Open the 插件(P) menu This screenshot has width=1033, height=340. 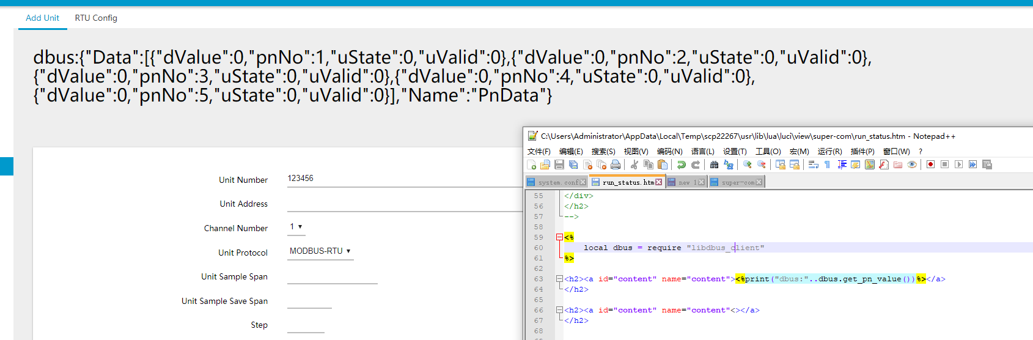coord(862,151)
